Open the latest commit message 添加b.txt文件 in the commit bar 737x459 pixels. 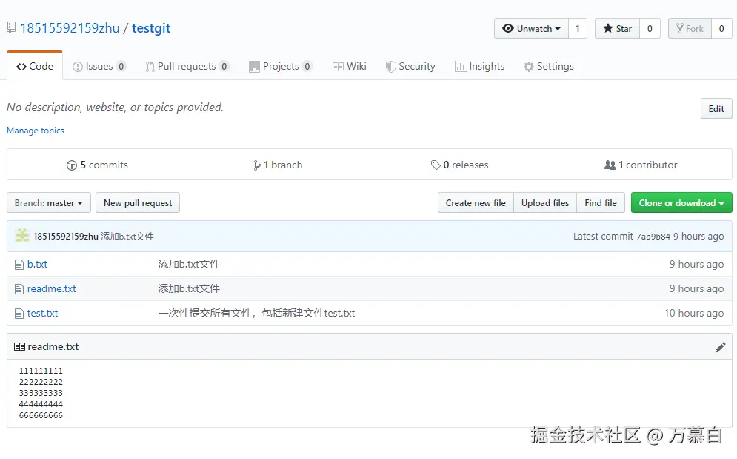(x=127, y=237)
